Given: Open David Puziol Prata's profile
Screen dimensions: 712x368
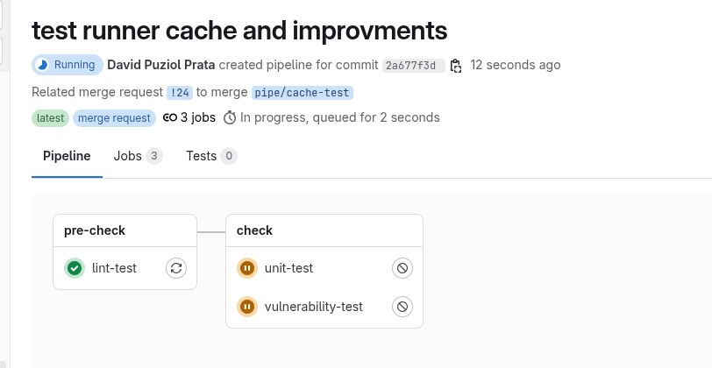Looking at the screenshot, I should point(160,65).
